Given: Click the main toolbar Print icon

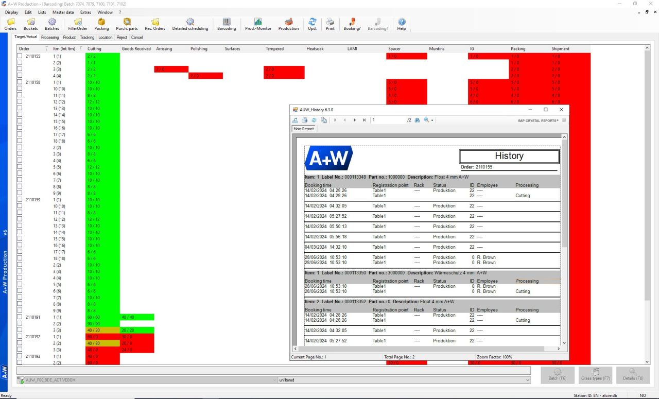Looking at the screenshot, I should tap(330, 24).
